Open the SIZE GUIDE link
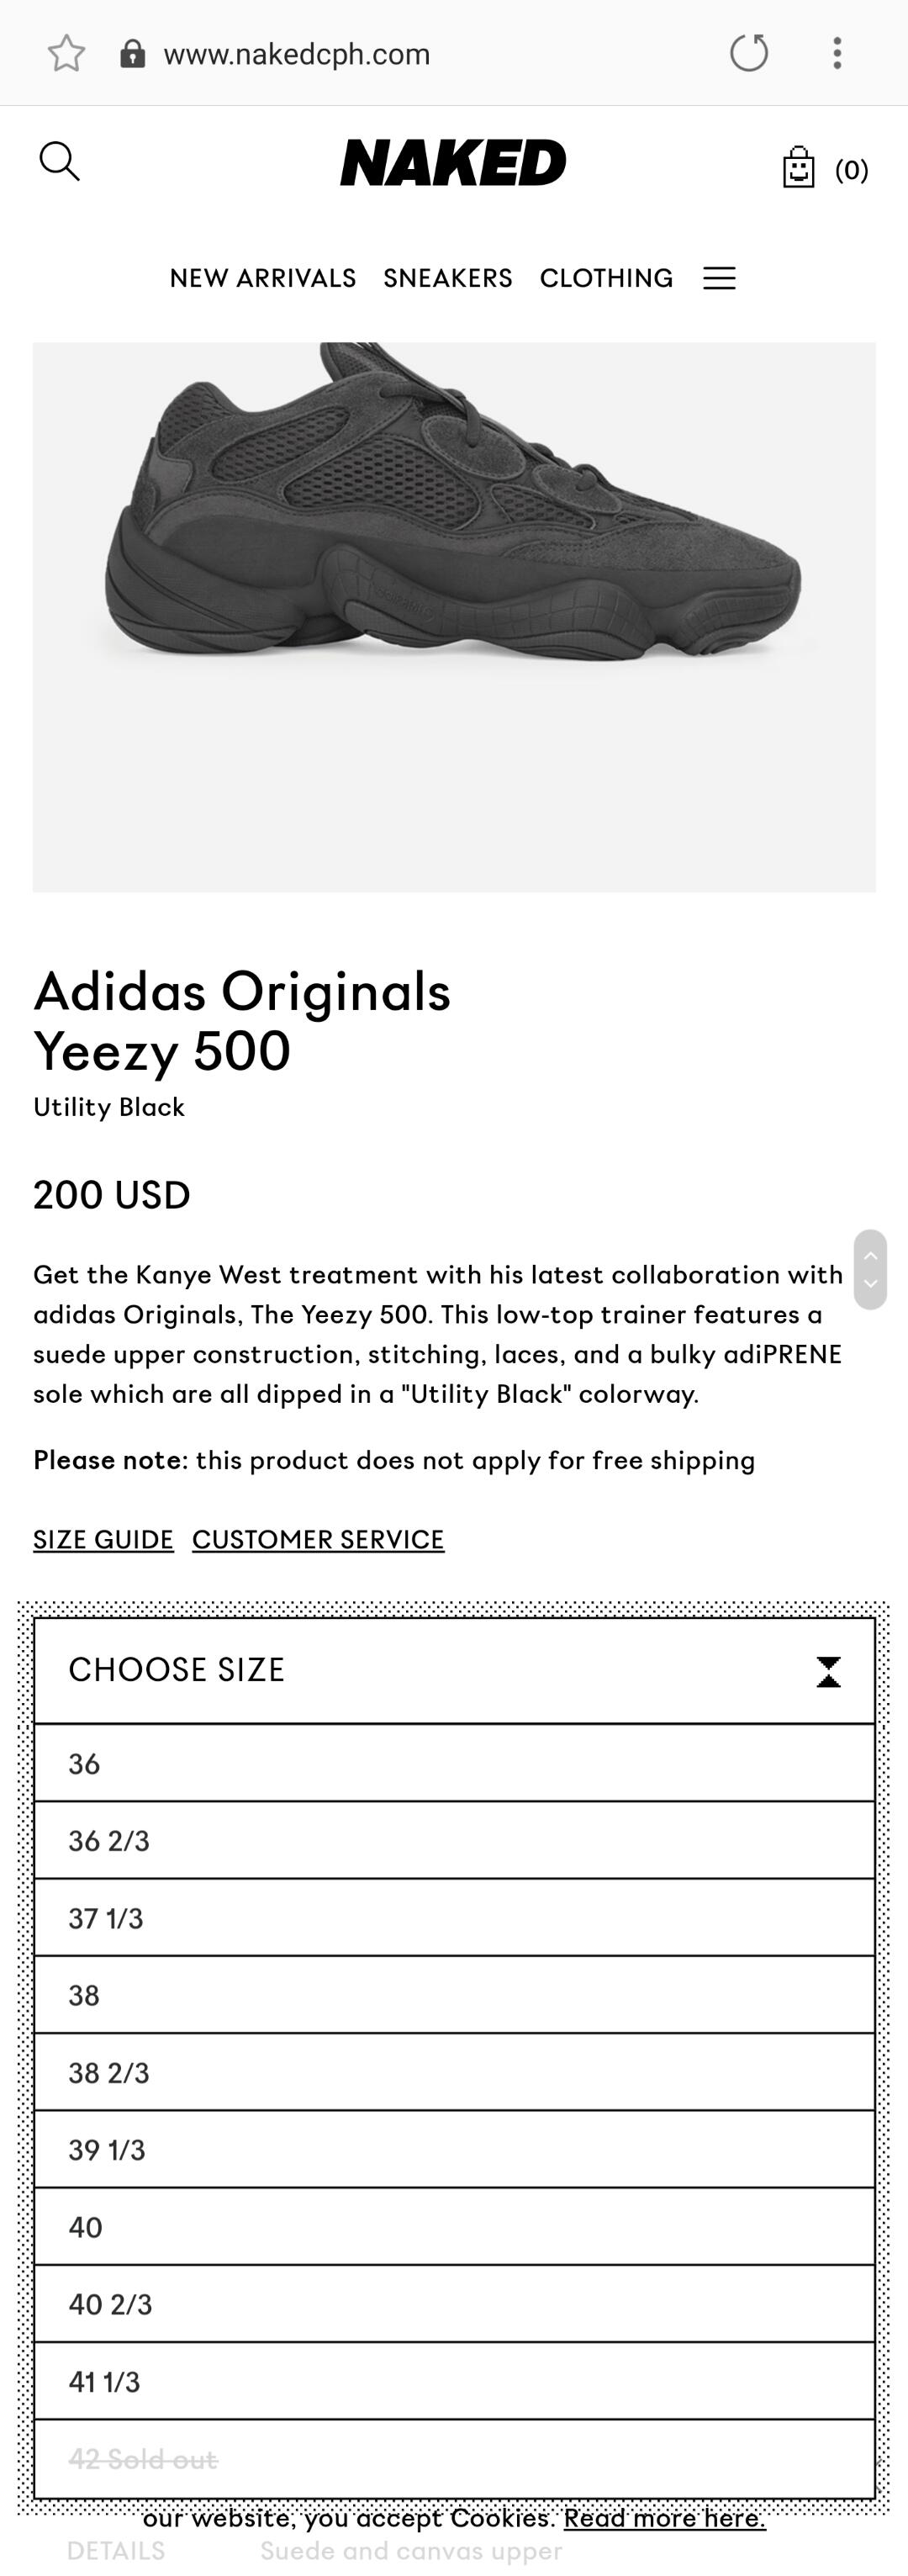 (103, 1539)
